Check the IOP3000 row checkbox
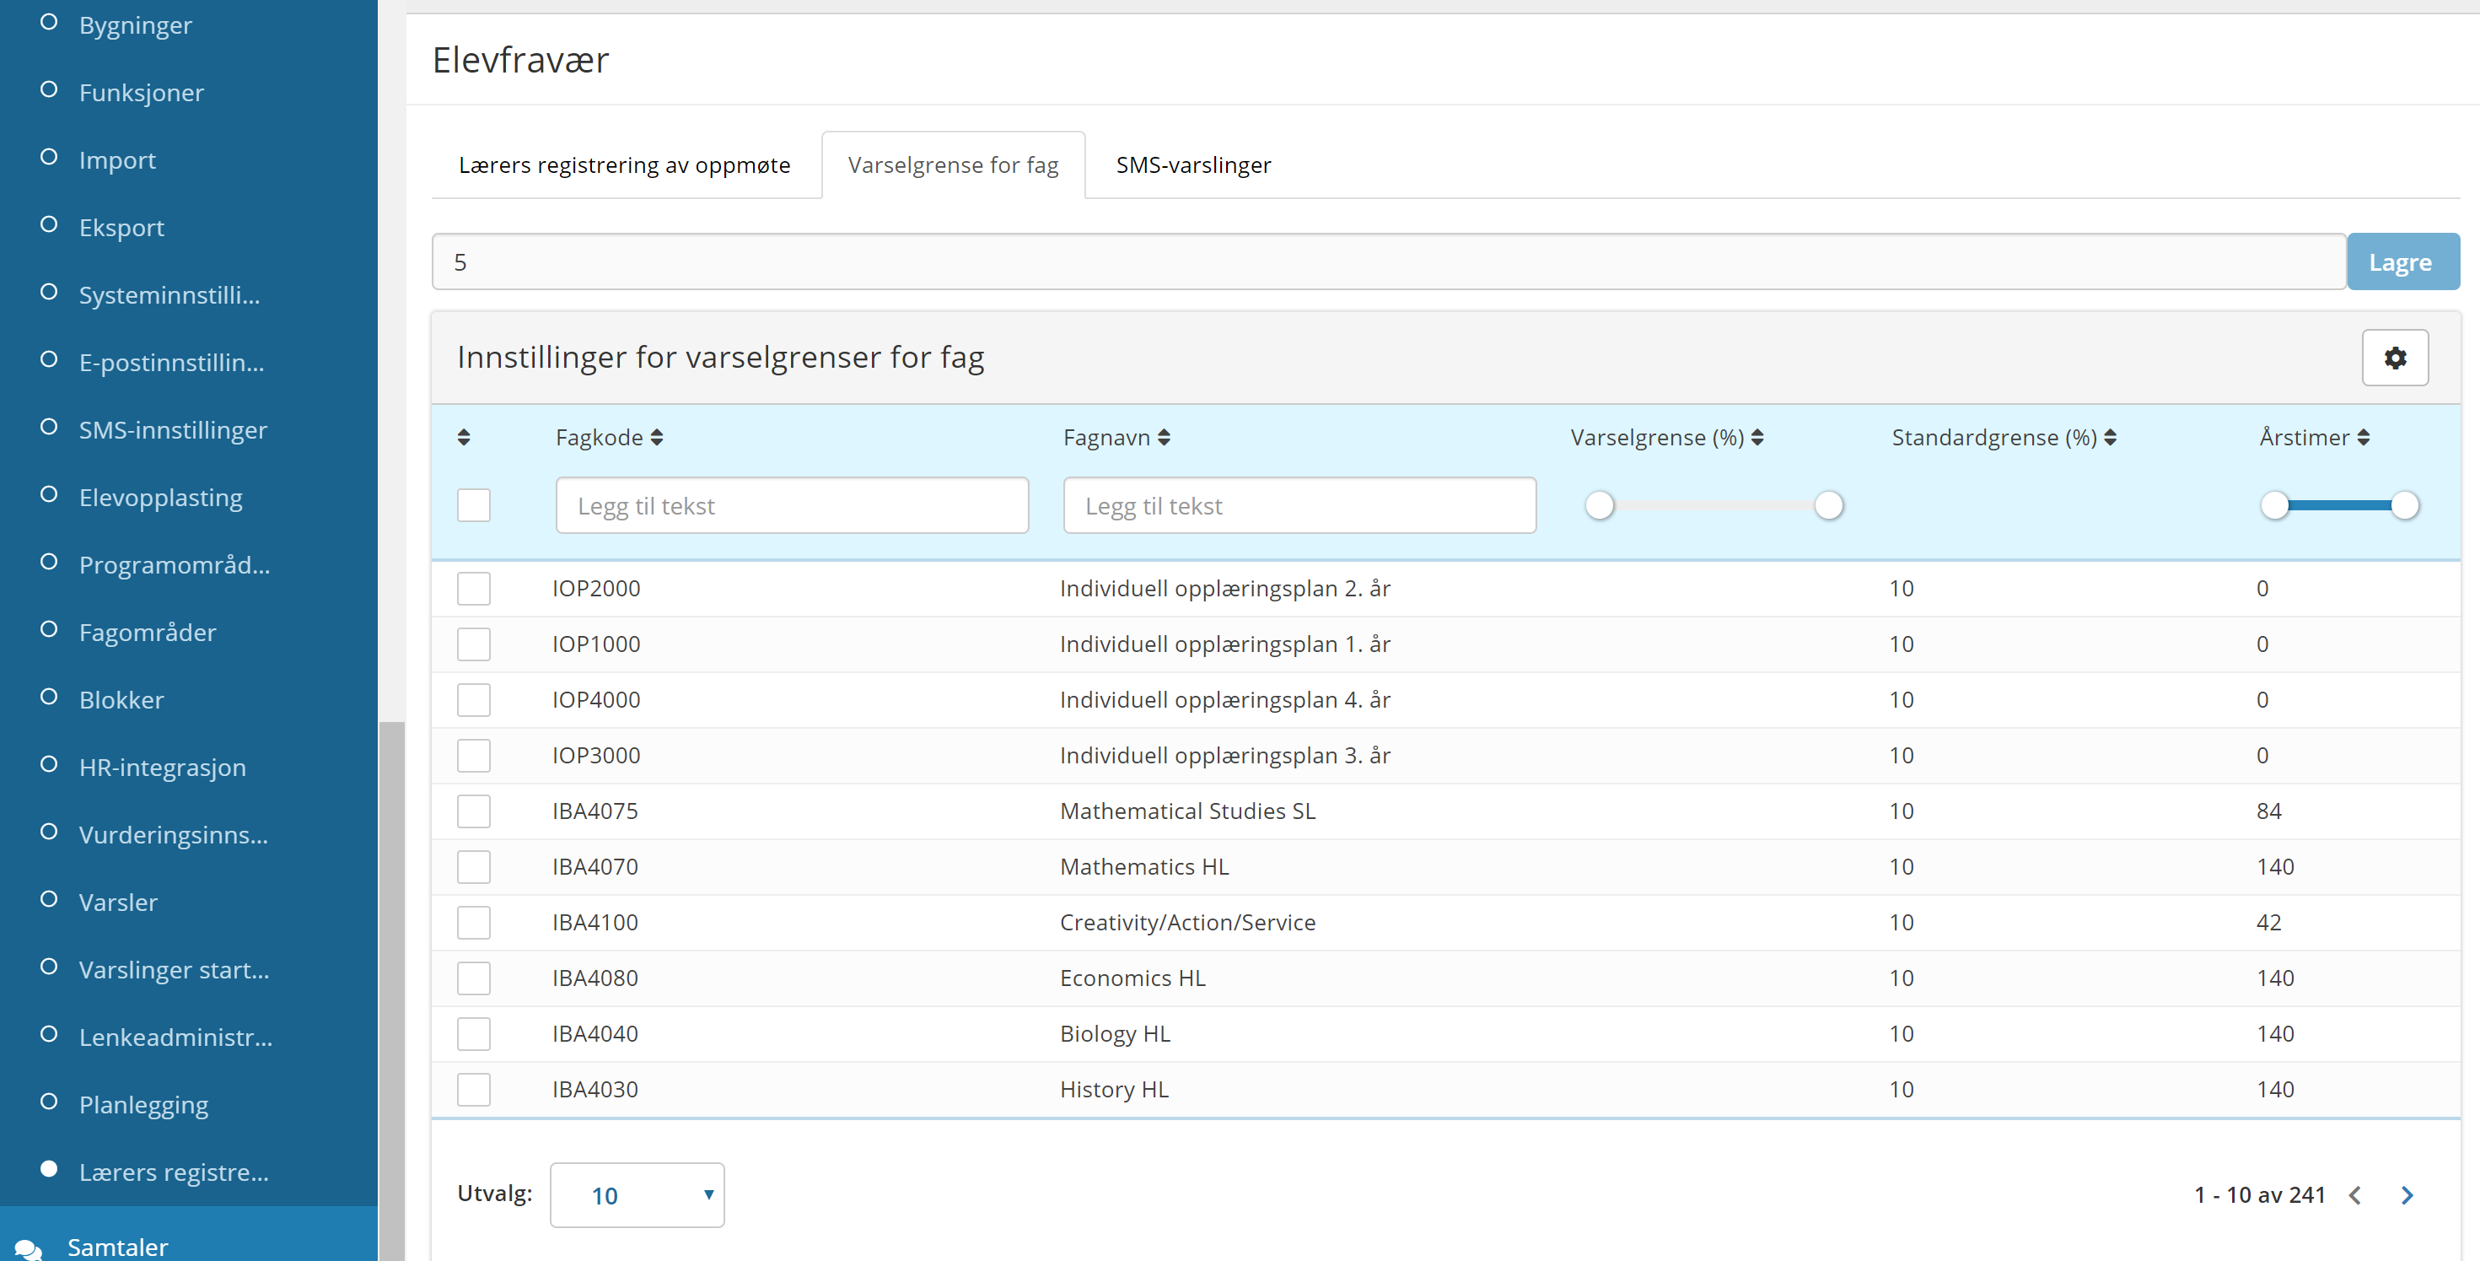The height and width of the screenshot is (1261, 2480). click(474, 757)
